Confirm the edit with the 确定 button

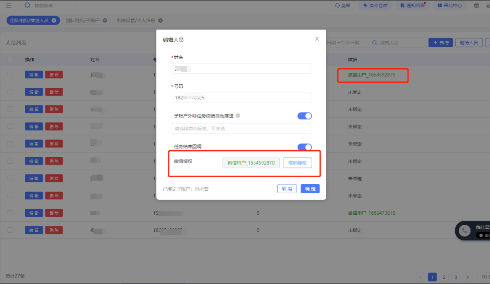(310, 189)
